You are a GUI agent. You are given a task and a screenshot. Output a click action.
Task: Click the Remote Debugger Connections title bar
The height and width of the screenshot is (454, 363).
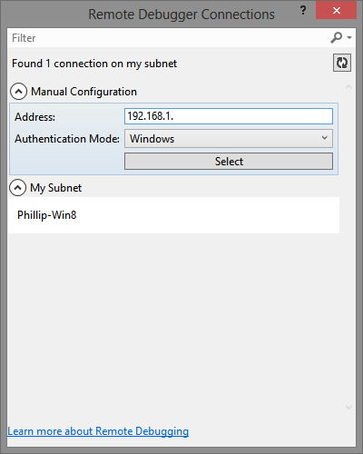(181, 15)
